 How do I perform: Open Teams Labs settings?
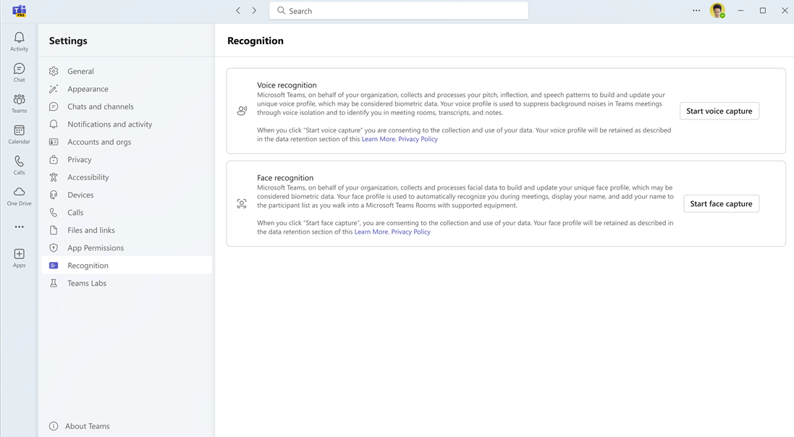coord(127,284)
